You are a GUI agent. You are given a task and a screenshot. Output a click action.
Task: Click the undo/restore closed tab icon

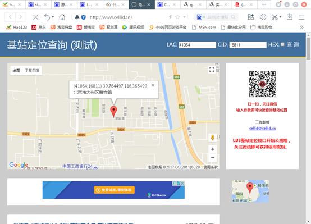click(47, 17)
